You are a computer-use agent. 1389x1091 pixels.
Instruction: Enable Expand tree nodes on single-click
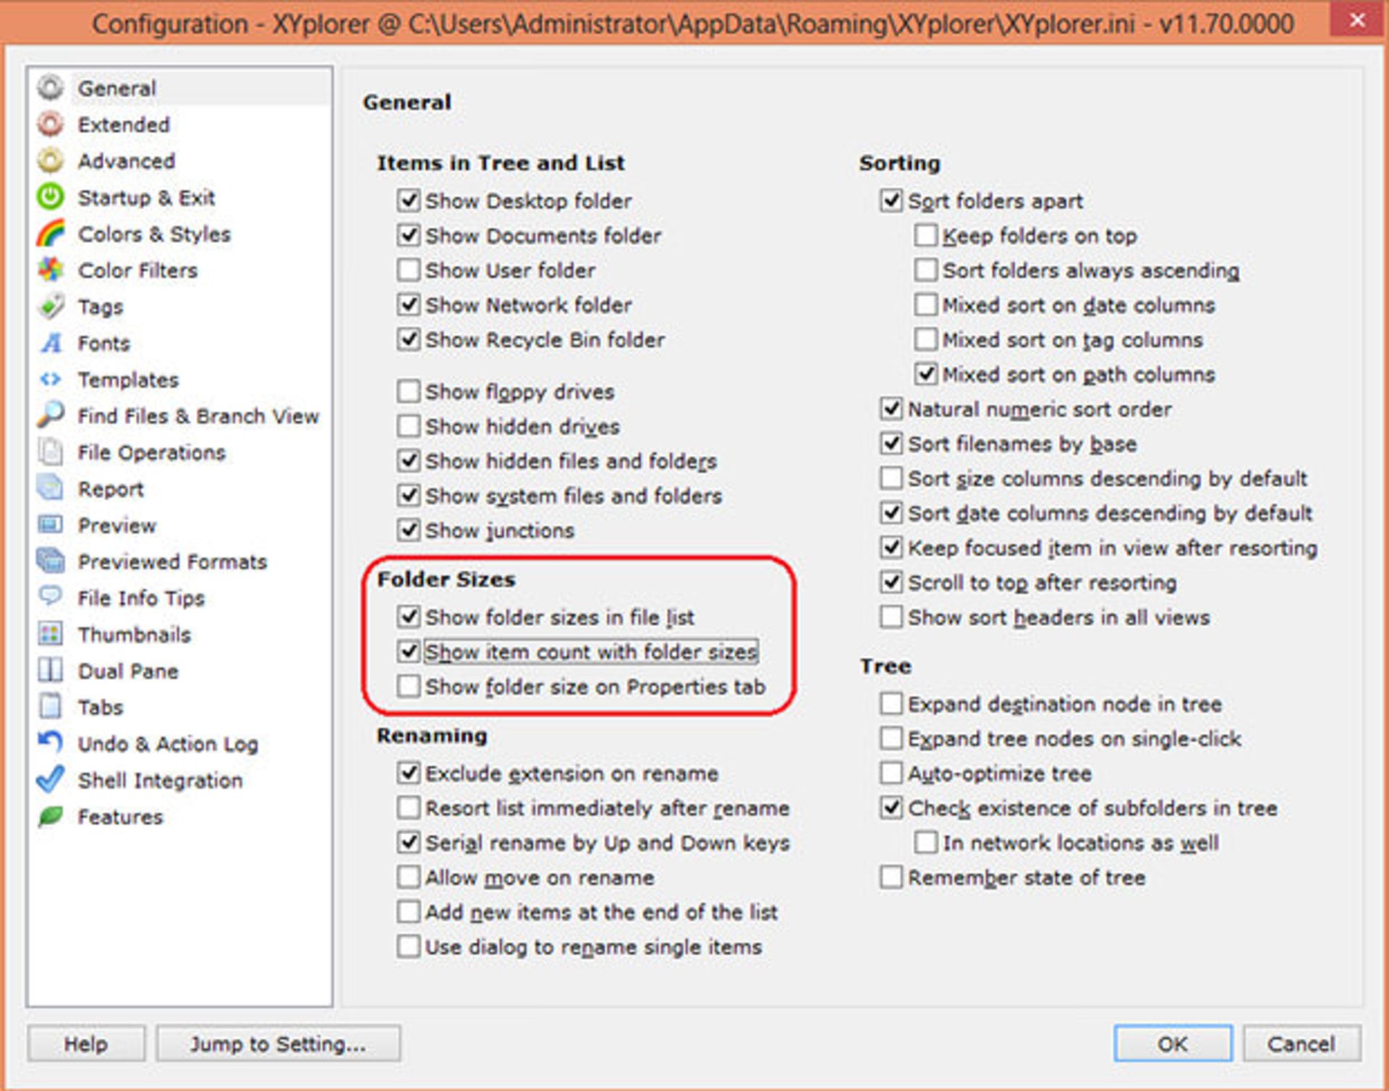(891, 739)
